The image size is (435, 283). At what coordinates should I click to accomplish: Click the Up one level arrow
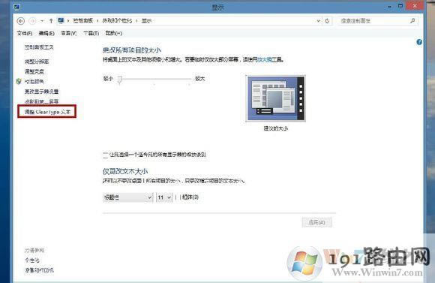51,21
